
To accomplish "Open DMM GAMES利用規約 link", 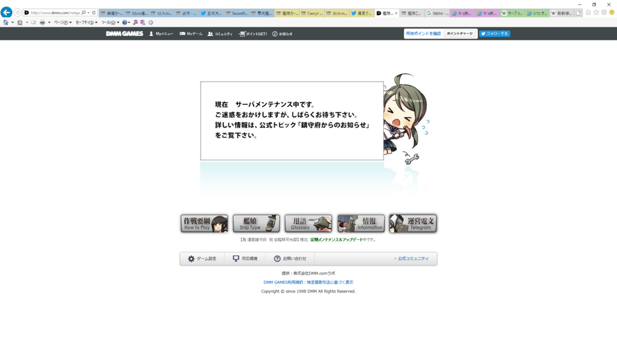I will click(x=283, y=282).
